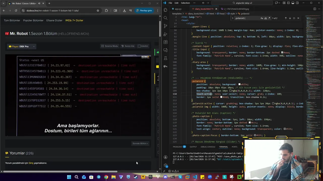Open the File menu in VS Code
This screenshot has height=181, width=323.
(170, 3)
